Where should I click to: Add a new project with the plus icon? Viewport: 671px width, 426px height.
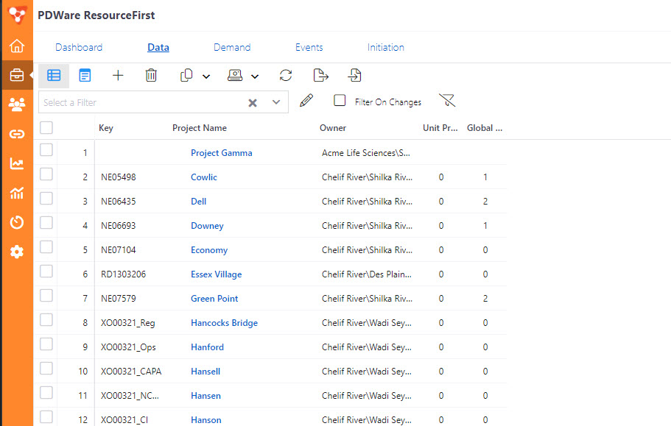[118, 75]
